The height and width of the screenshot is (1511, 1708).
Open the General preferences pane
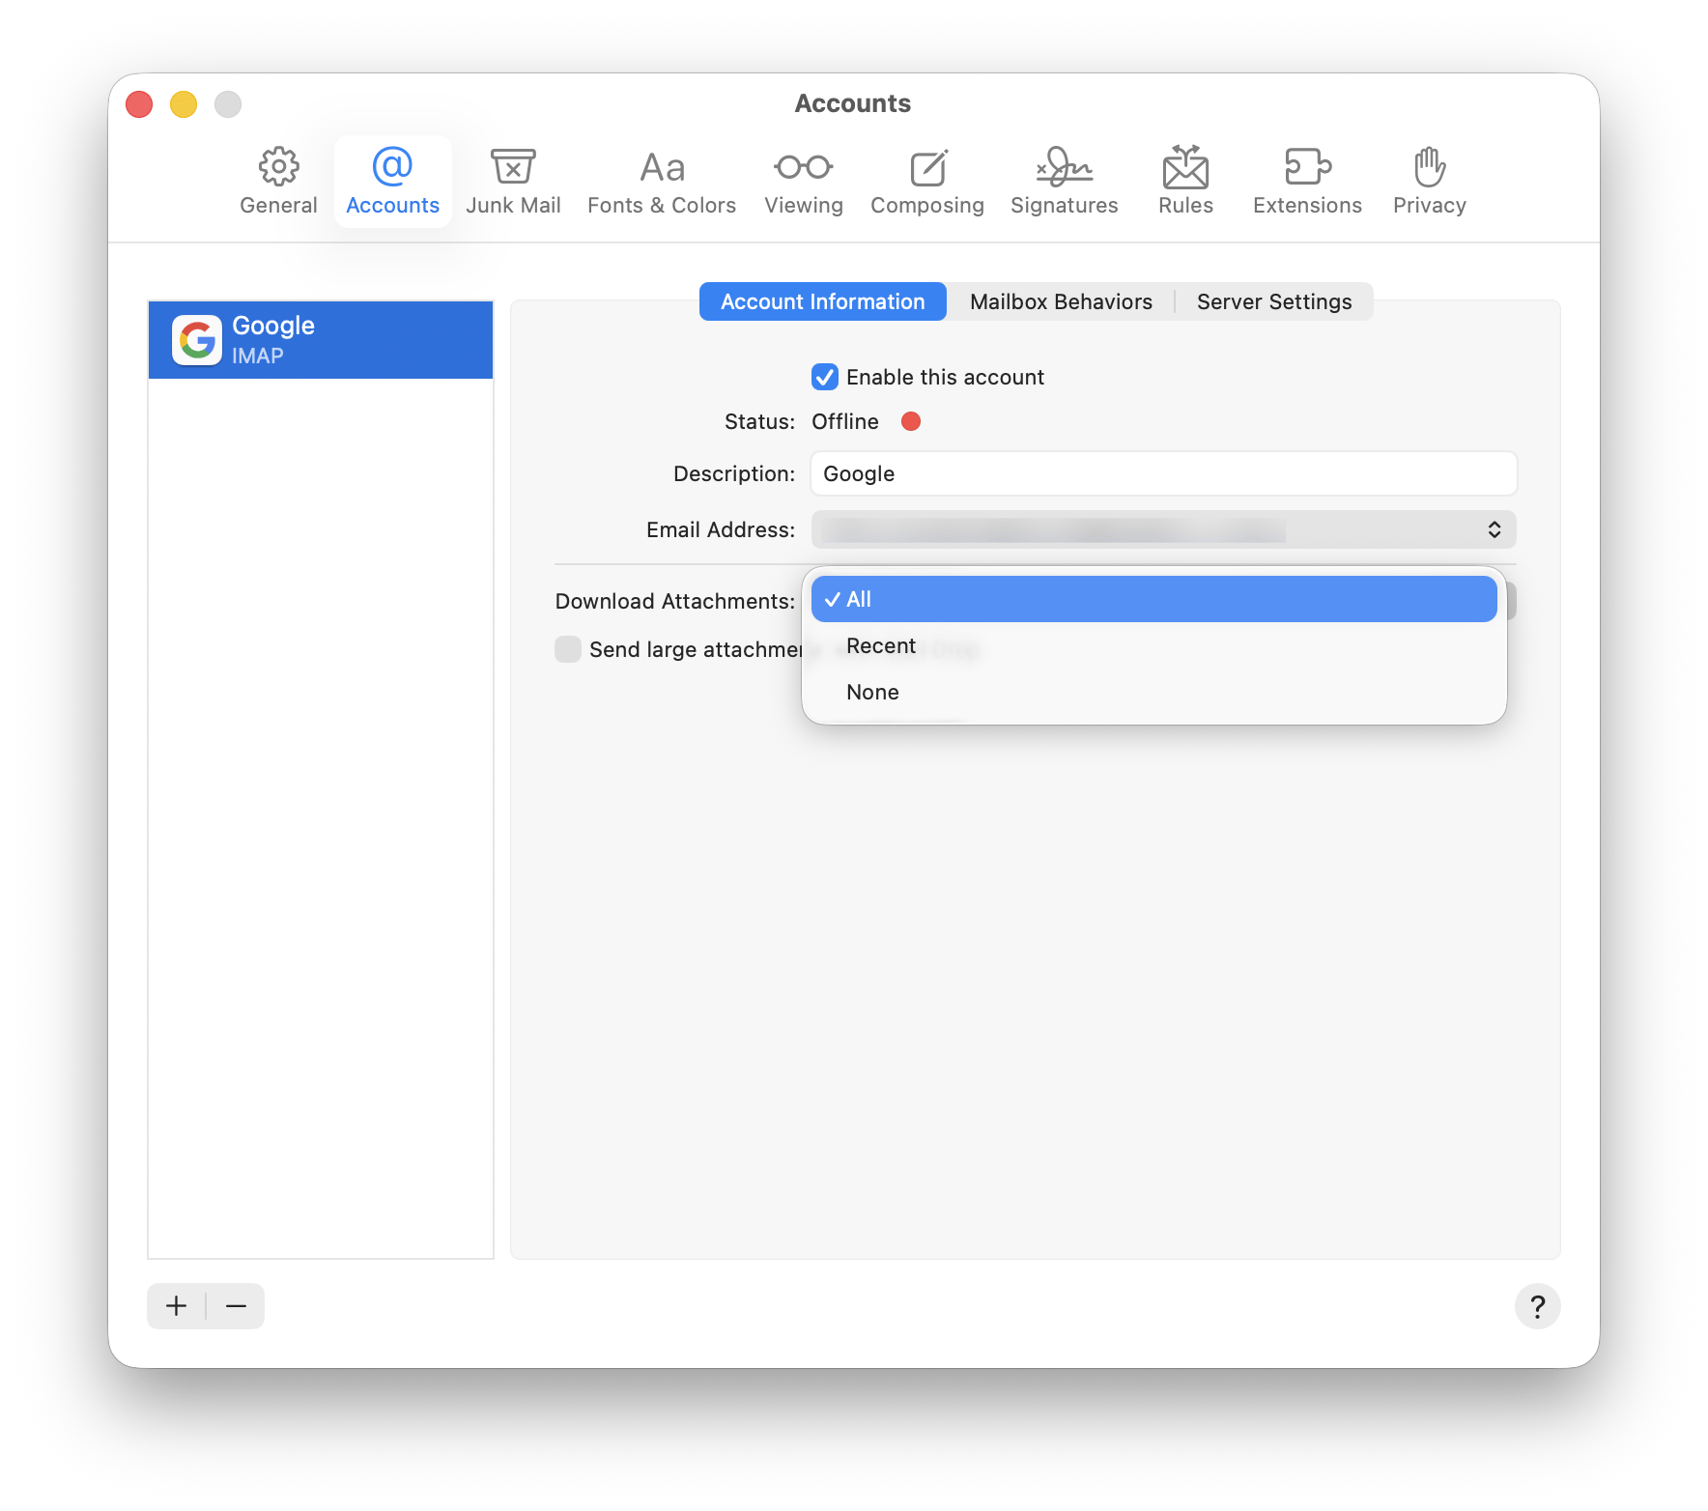[278, 182]
